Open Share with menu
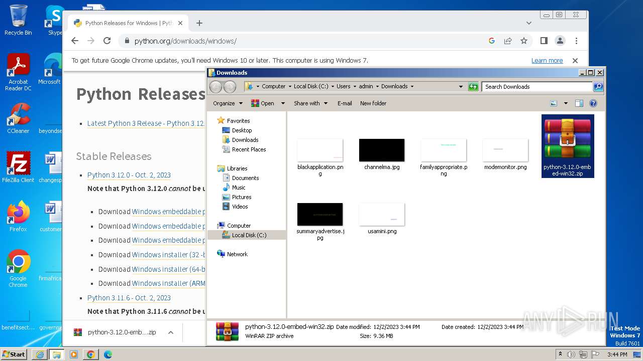Screen dimensions: 643x361 click(x=310, y=103)
